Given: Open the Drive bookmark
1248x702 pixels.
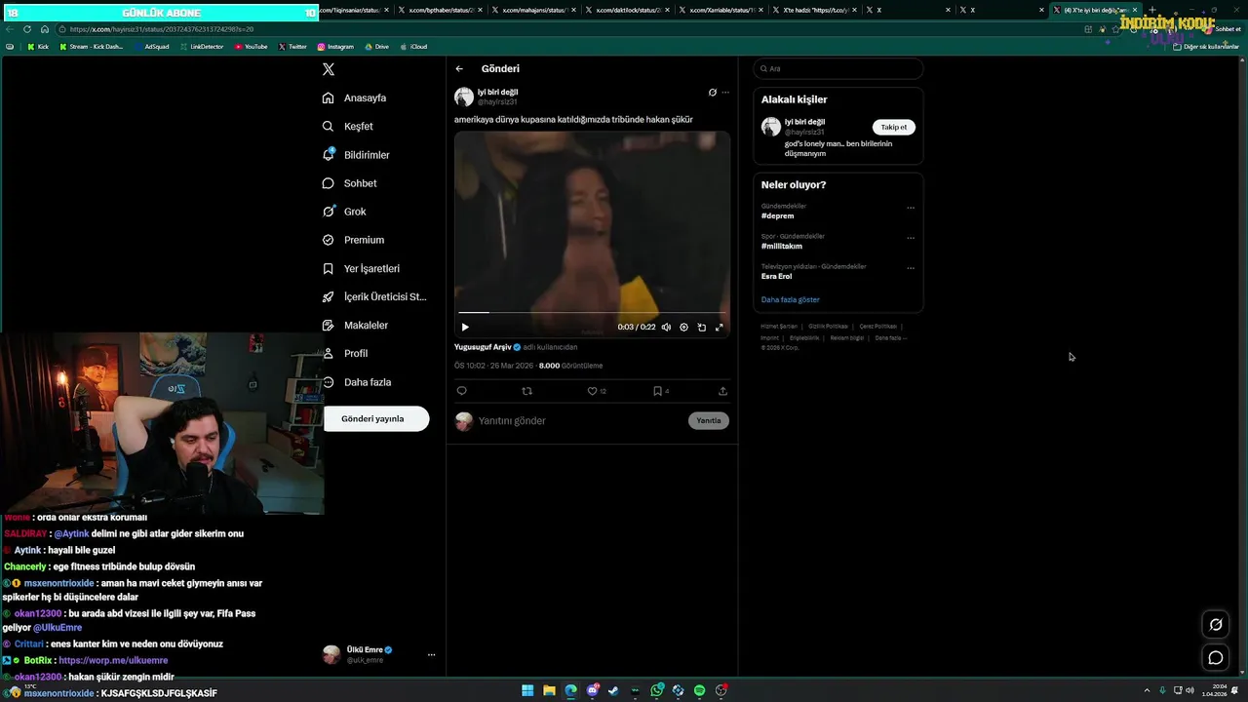Looking at the screenshot, I should [x=376, y=47].
